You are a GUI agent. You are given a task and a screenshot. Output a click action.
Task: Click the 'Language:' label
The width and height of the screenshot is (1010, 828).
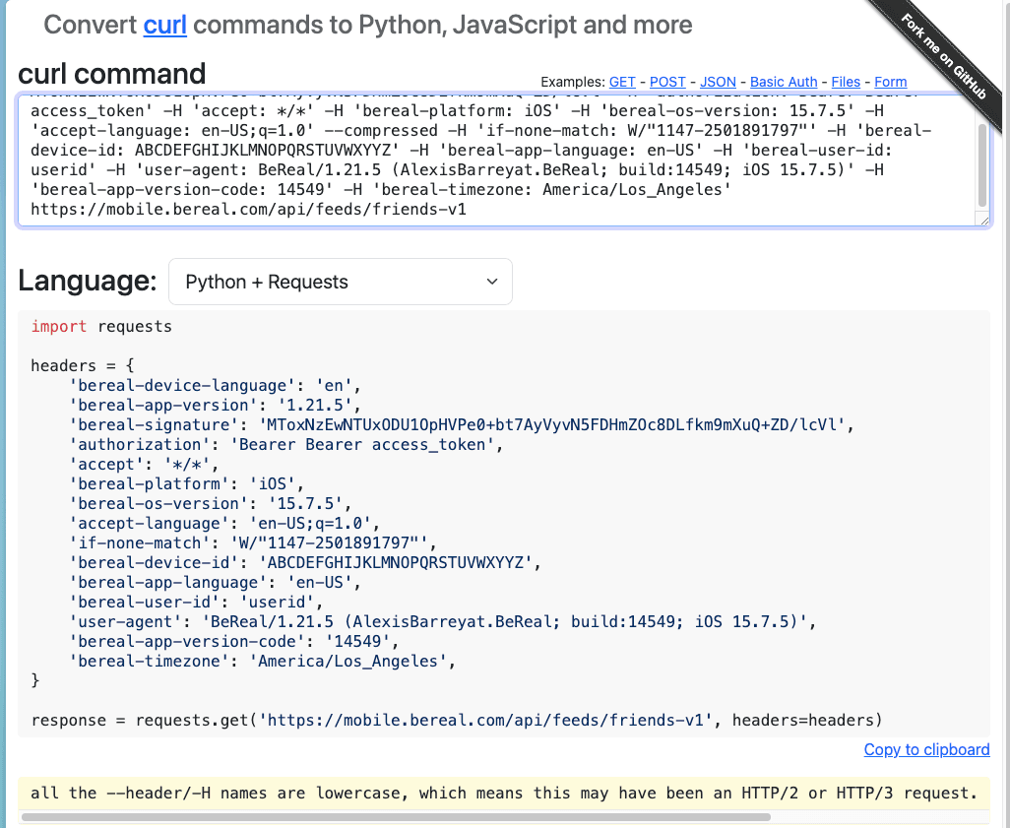(x=88, y=281)
